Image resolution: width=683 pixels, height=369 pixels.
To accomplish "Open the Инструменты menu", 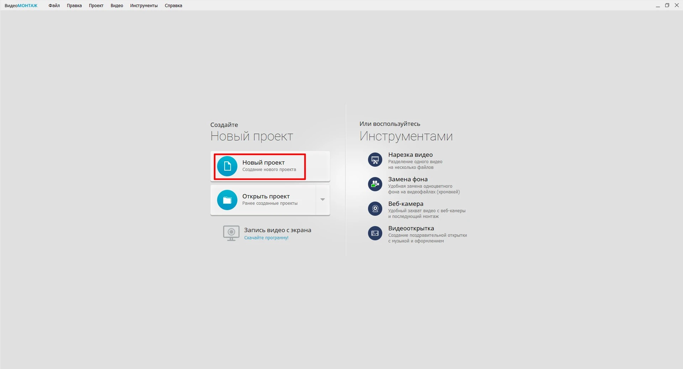I will 144,6.
